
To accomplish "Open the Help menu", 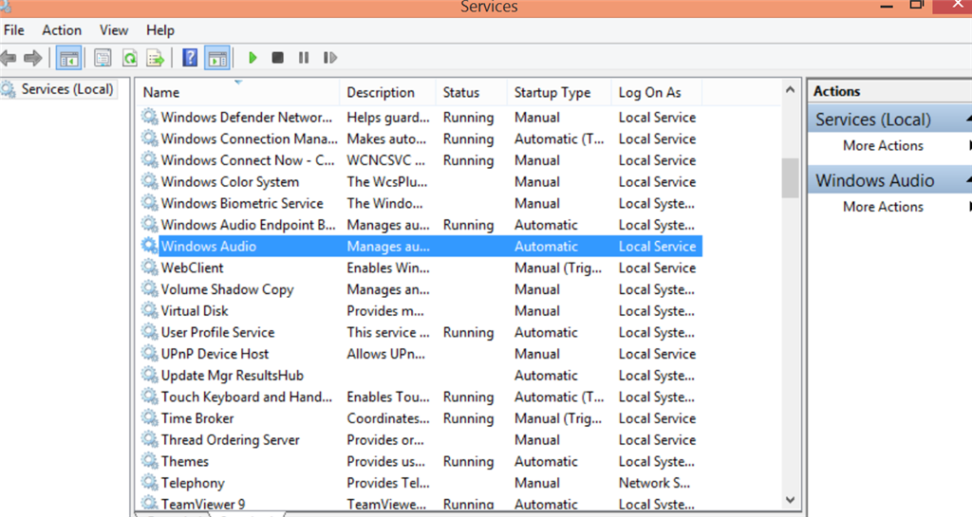I will [159, 30].
